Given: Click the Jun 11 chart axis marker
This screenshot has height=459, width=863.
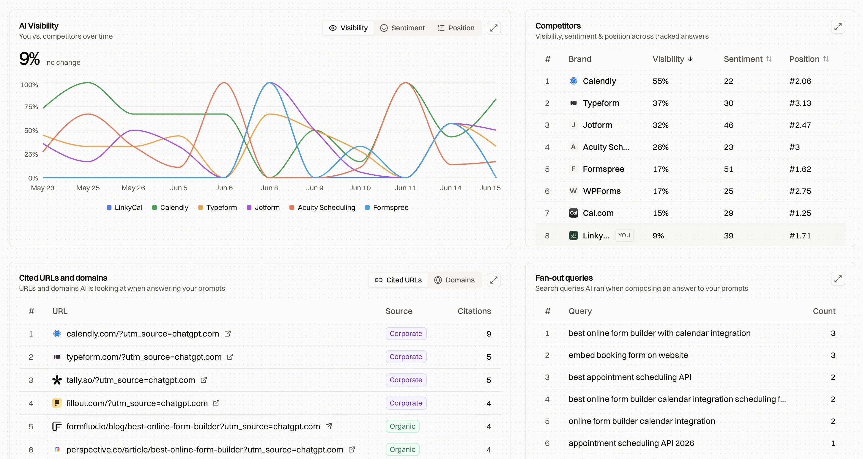Looking at the screenshot, I should (x=405, y=188).
